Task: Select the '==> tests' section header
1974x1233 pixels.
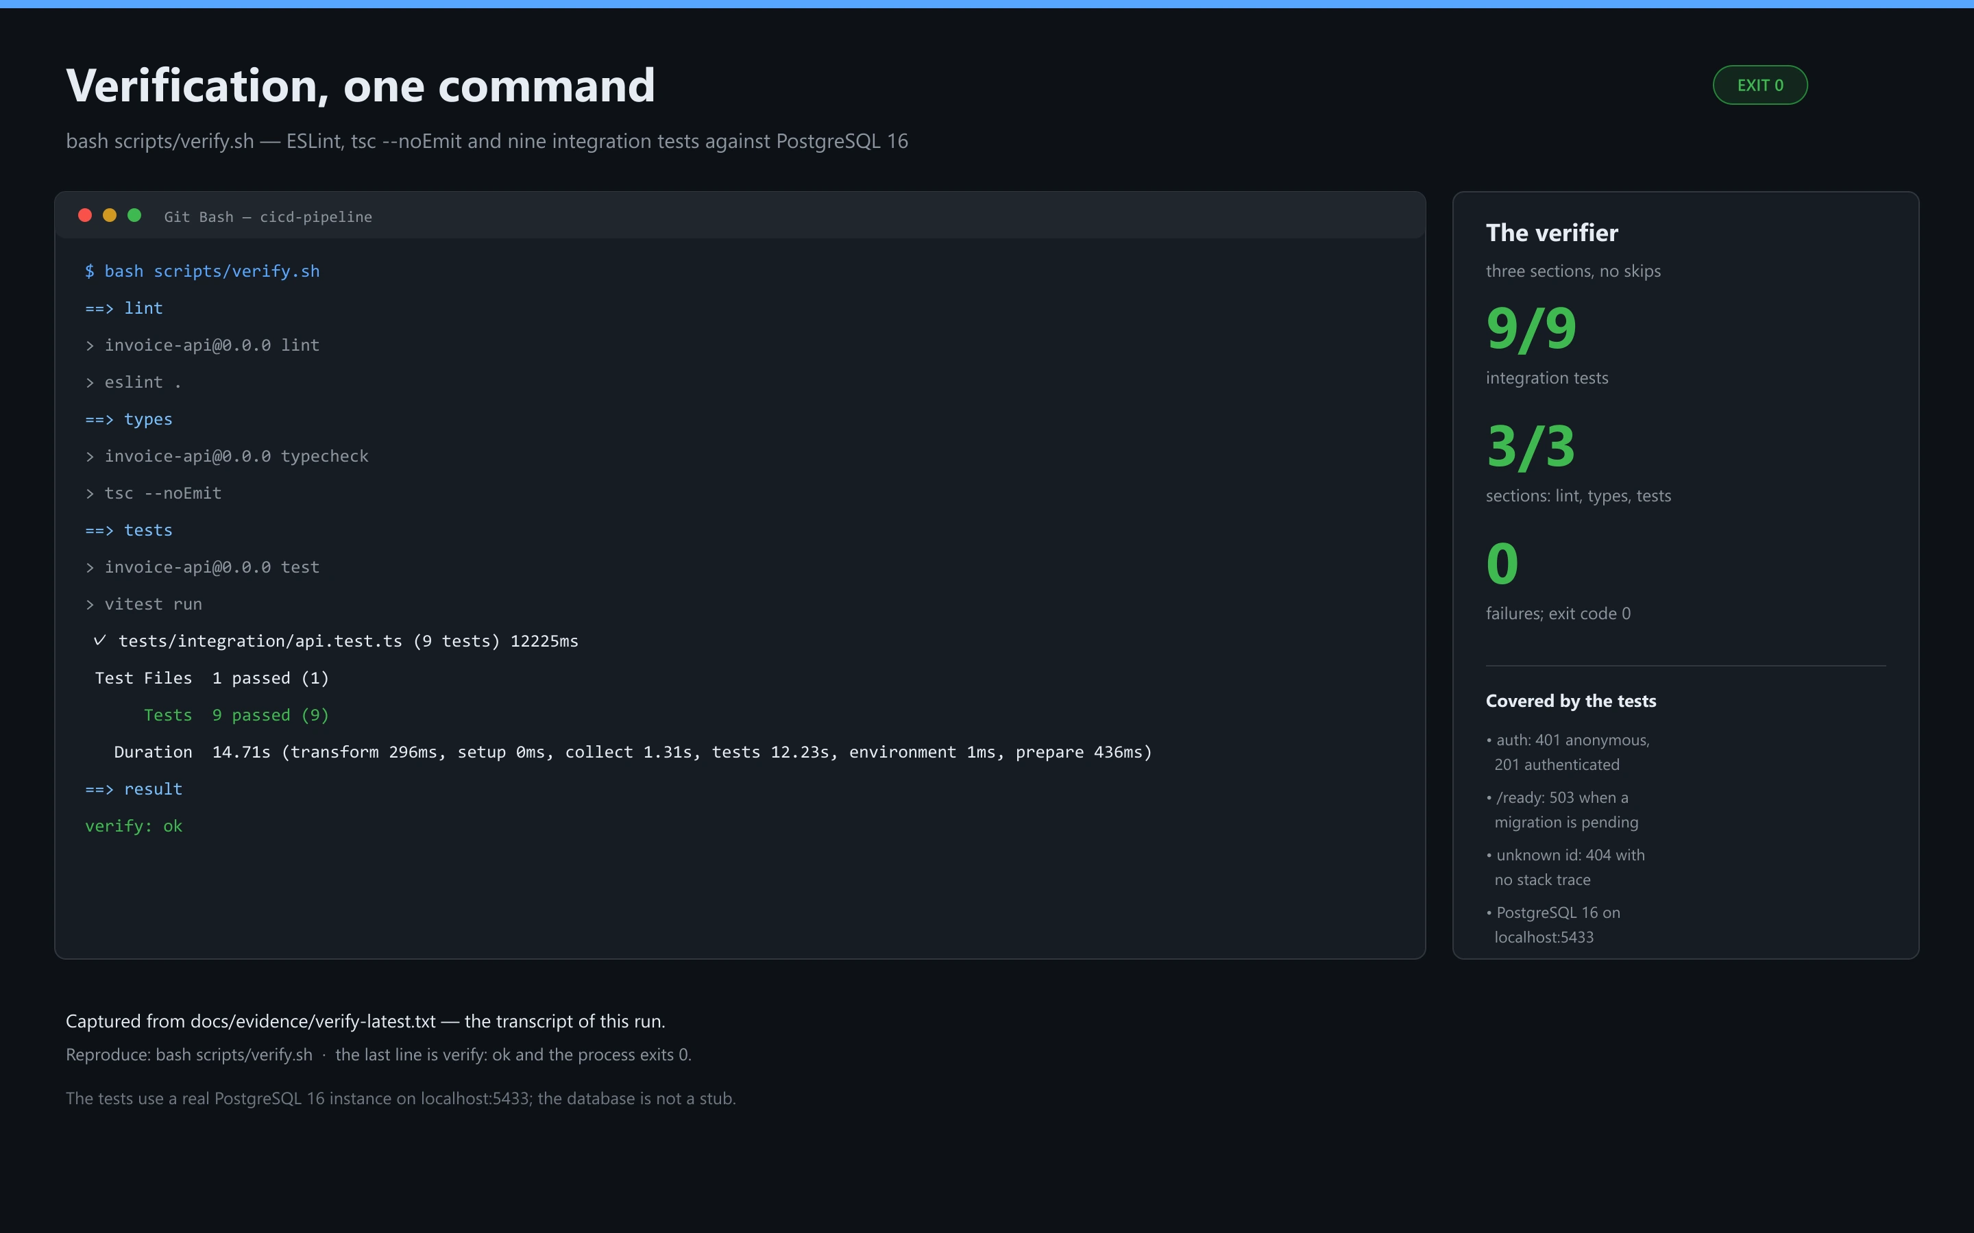Action: pyautogui.click(x=129, y=530)
